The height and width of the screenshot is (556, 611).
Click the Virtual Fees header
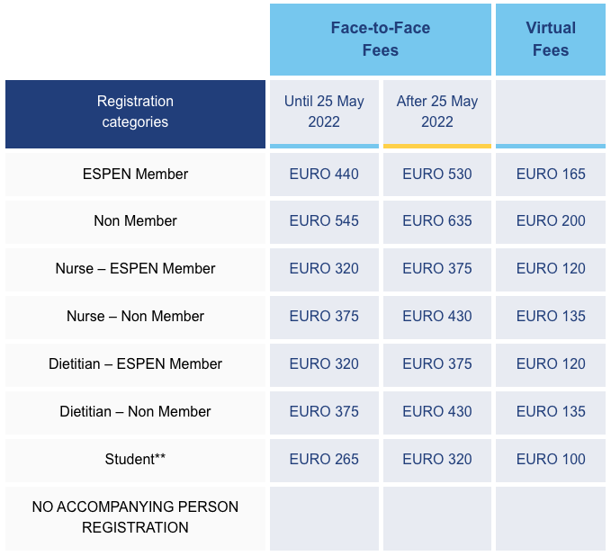click(550, 40)
